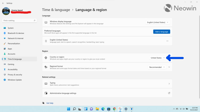
Task: Expand the Regional format section chevron
Action: pos(169,67)
